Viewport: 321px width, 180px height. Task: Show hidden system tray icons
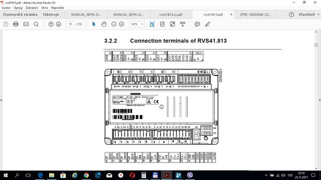click(266, 175)
